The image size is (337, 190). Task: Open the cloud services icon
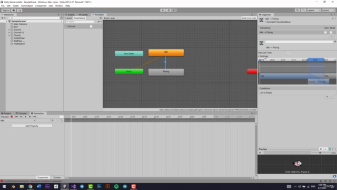14,10
